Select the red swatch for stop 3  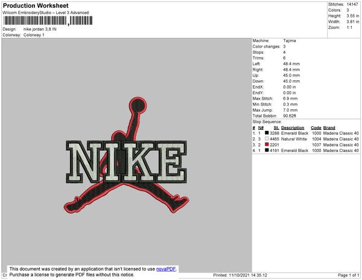click(x=267, y=144)
